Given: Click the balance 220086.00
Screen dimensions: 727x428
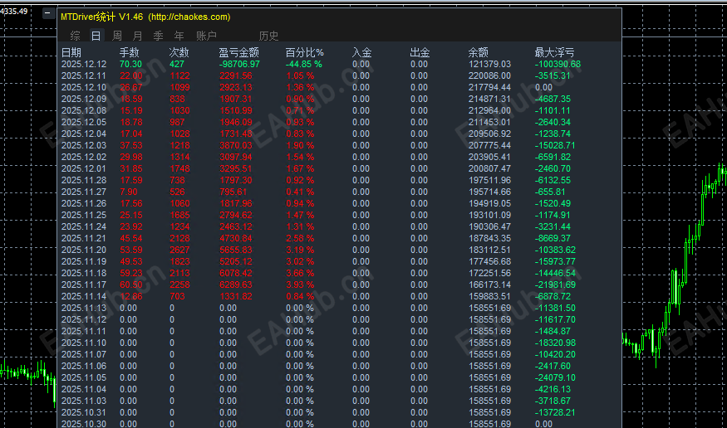Looking at the screenshot, I should coord(489,75).
